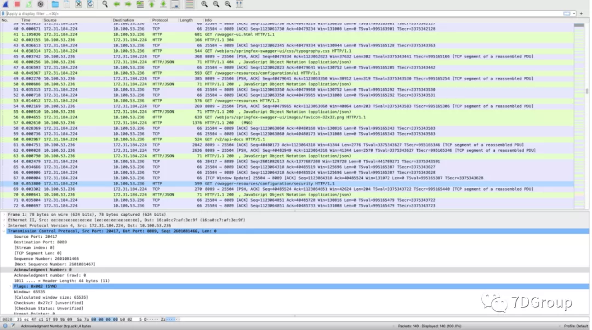
Task: Select packet 46 HTTP/1.1 404 JSON response
Action: 287,62
